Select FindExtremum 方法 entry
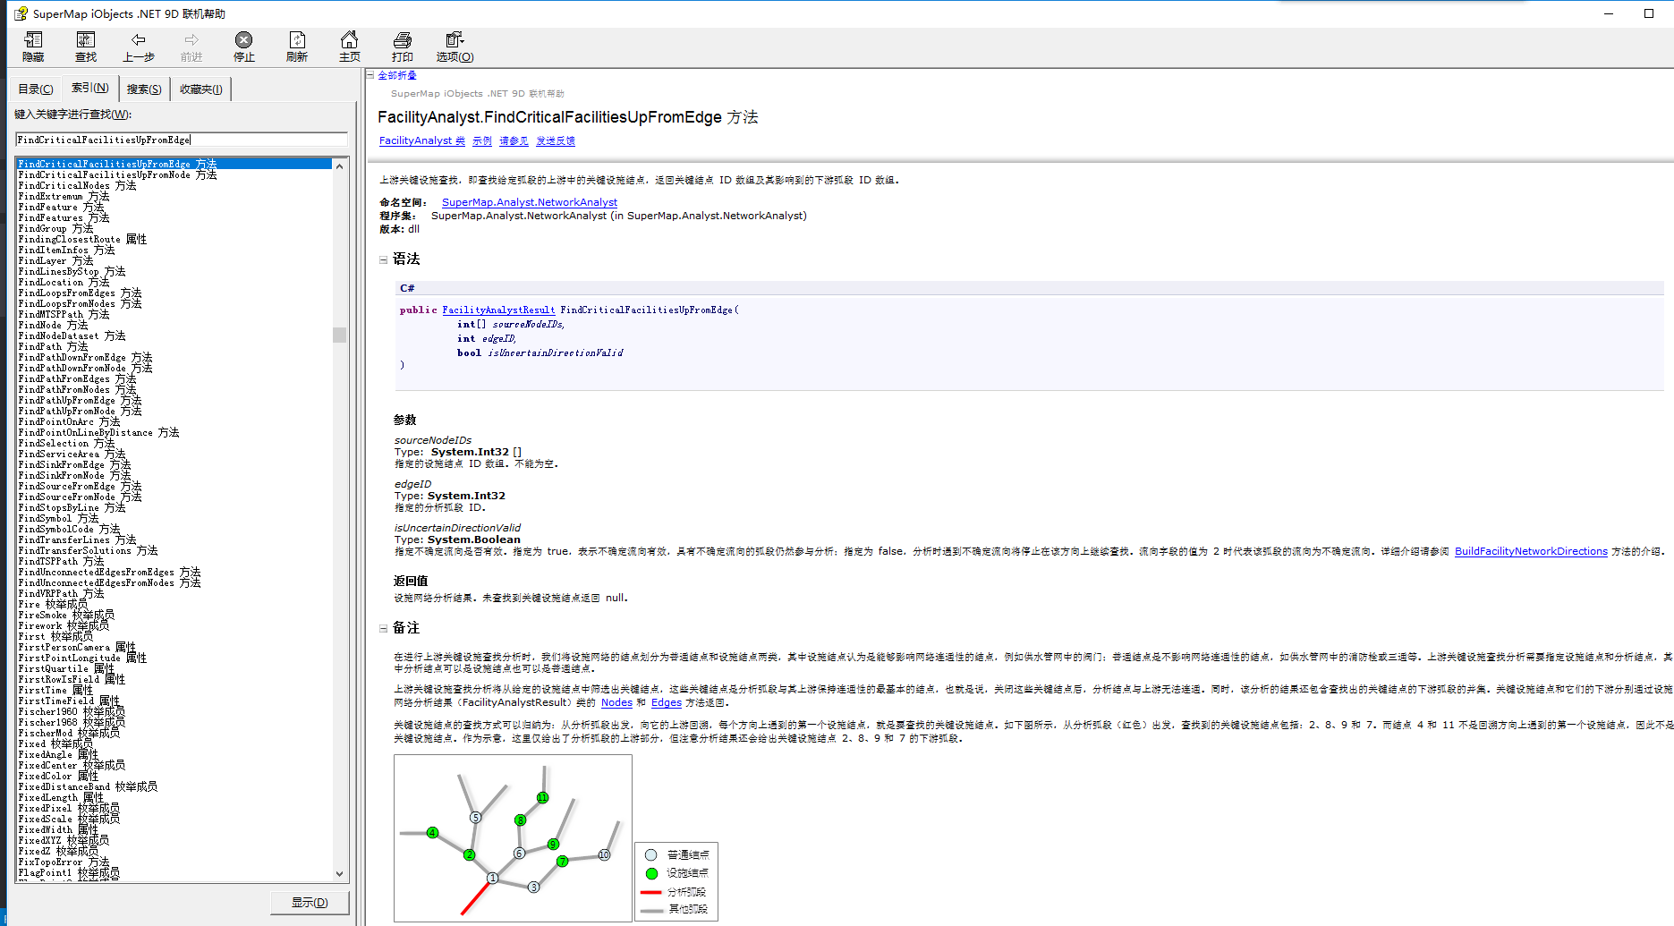 pyautogui.click(x=64, y=196)
